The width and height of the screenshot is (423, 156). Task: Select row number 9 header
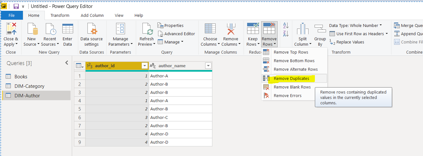80,142
